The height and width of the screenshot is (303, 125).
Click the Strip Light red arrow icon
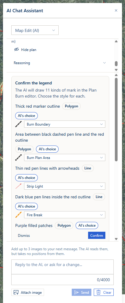pos(18,186)
